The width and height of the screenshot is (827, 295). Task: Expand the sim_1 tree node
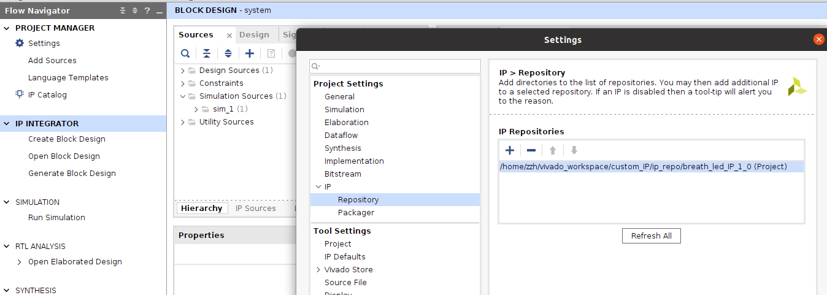click(x=196, y=109)
